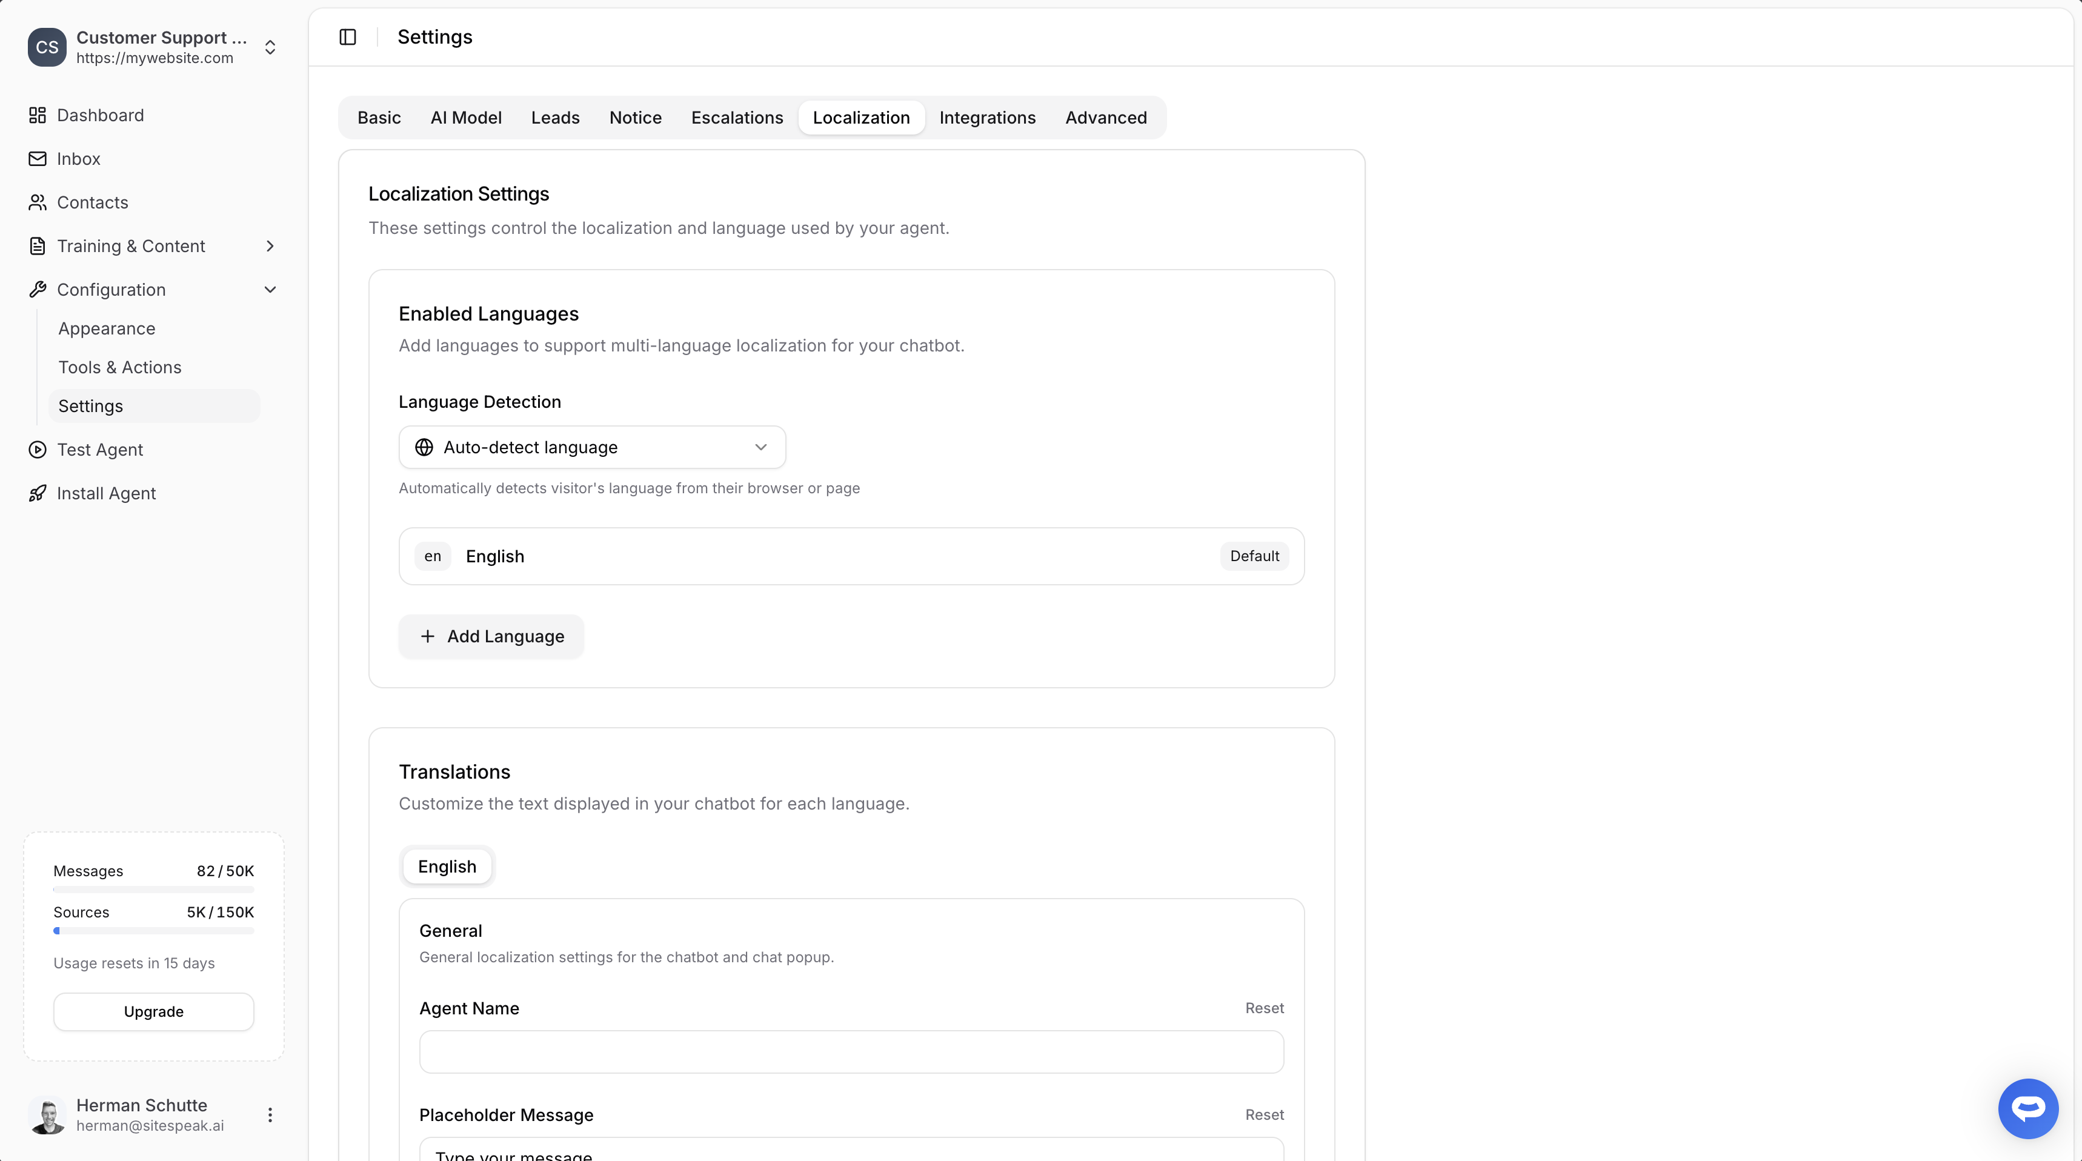Open Contacts from the sidebar
The image size is (2082, 1161).
(92, 202)
